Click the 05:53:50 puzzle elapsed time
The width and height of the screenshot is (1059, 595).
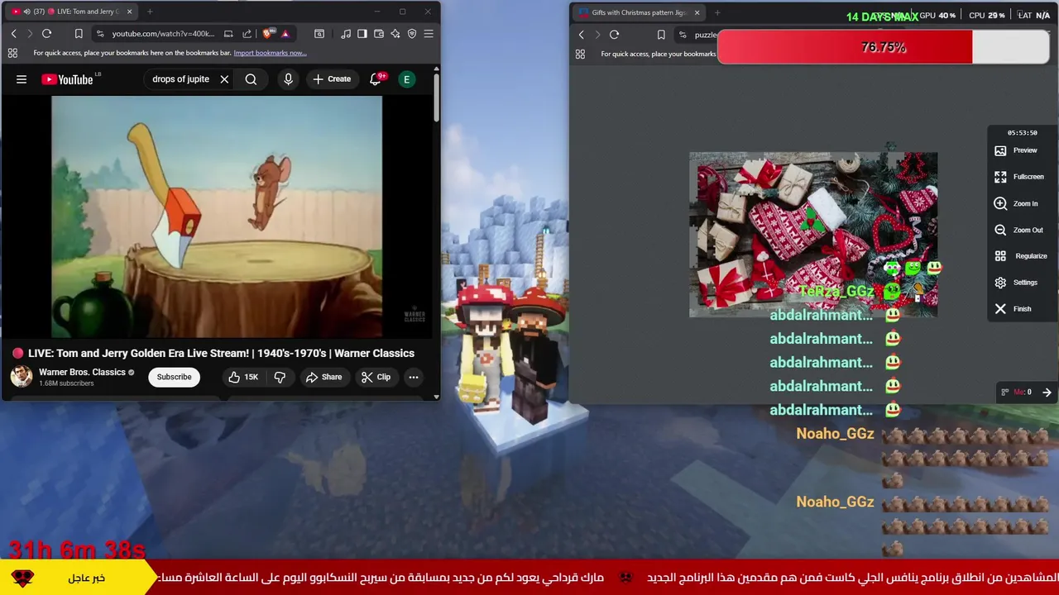(x=1022, y=133)
